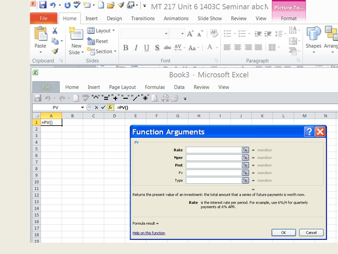338x254 pixels.
Task: Click the Numbering list icon
Action: 242,34
